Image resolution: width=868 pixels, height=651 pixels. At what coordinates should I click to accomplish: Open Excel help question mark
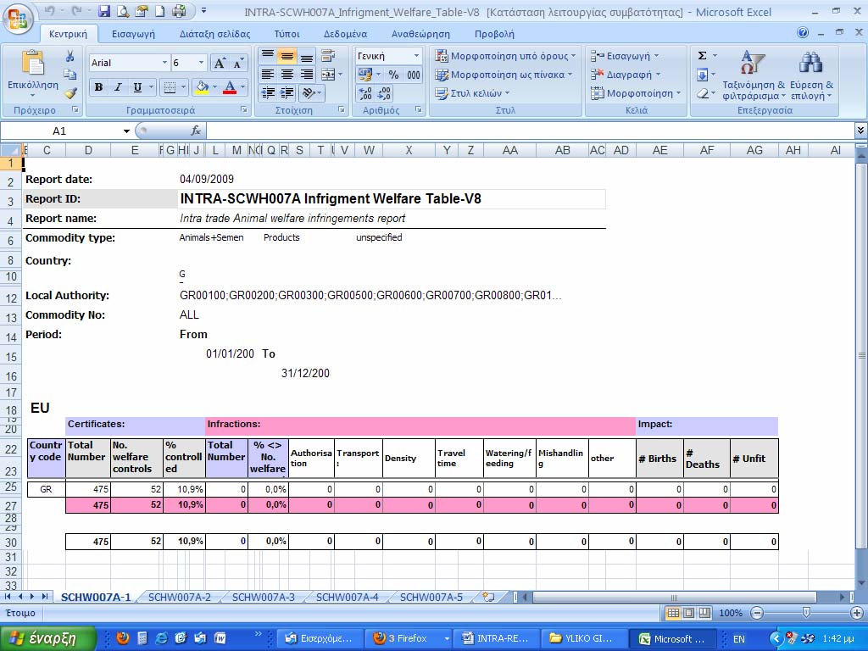[803, 33]
